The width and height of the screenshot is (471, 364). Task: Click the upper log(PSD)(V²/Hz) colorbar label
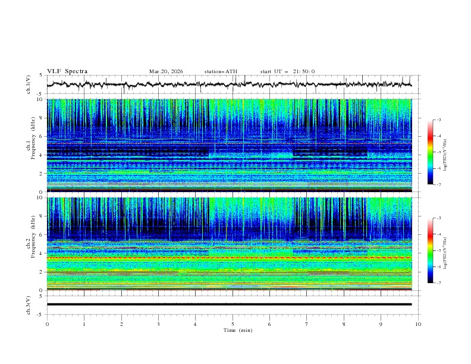pyautogui.click(x=445, y=155)
